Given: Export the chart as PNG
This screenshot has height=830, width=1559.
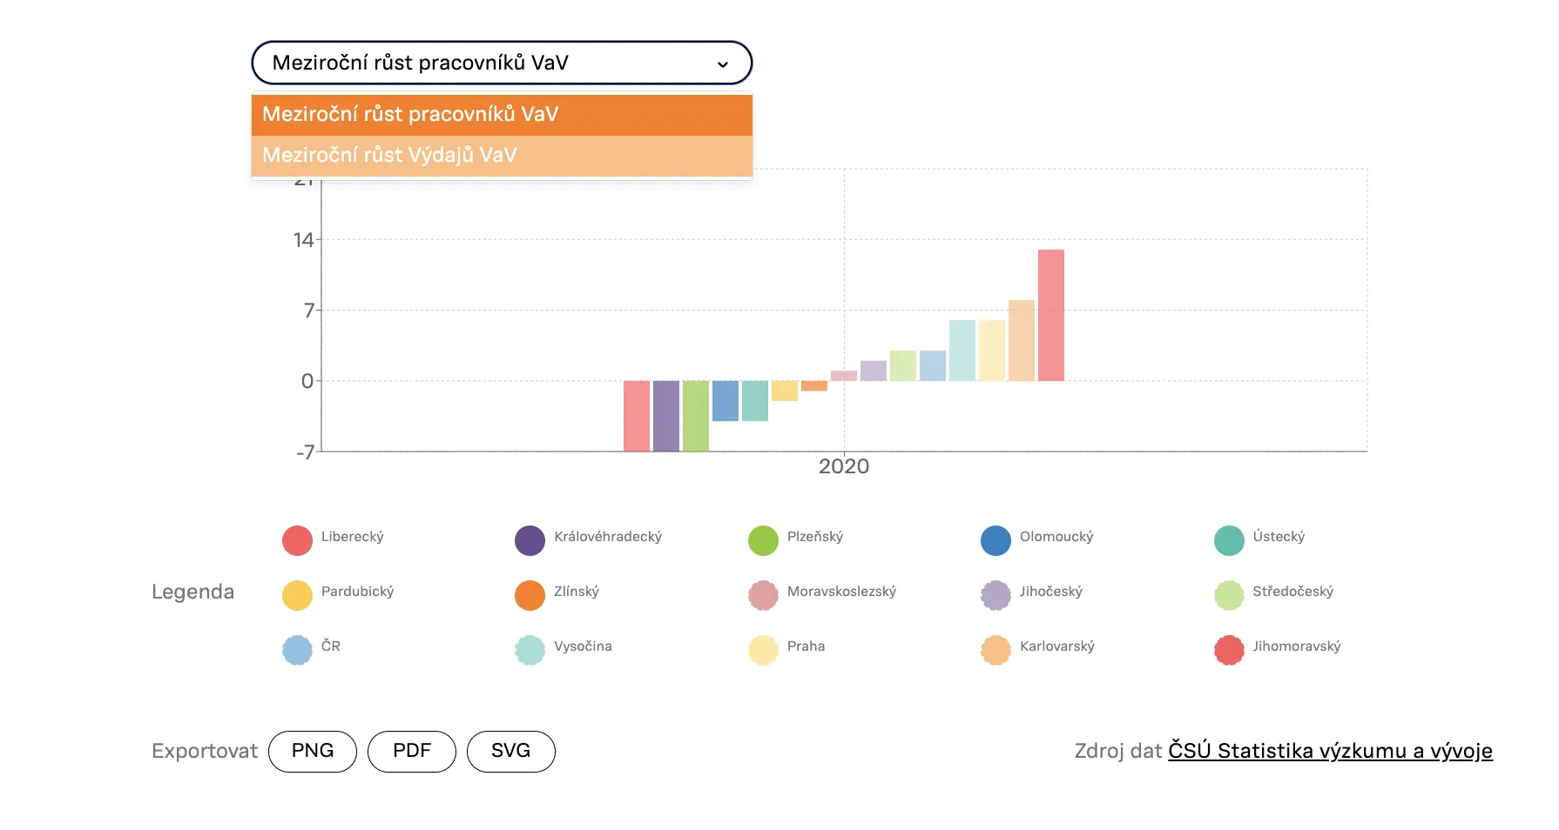Looking at the screenshot, I should [x=313, y=751].
